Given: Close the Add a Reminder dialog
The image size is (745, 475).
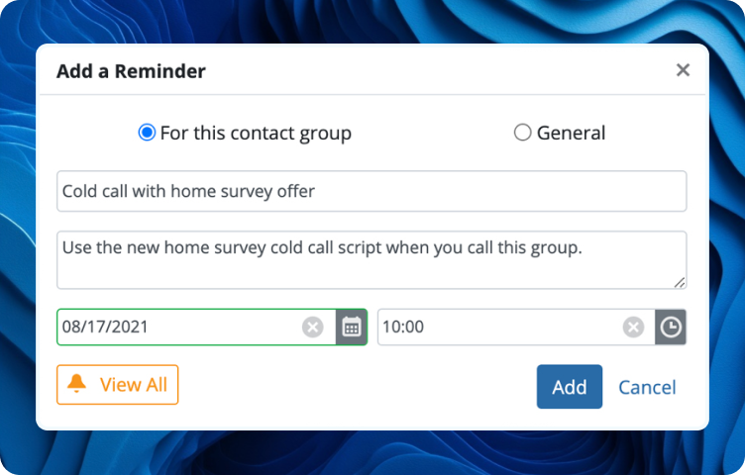Looking at the screenshot, I should [683, 70].
